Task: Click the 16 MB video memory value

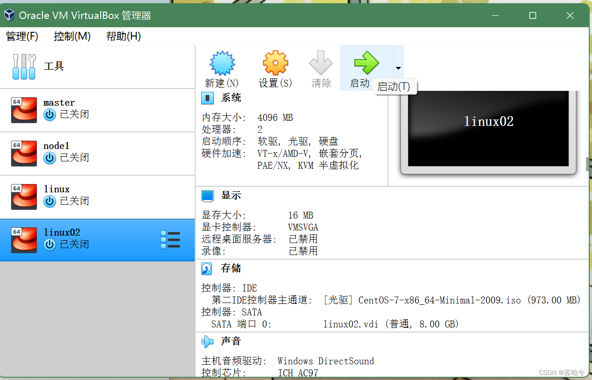Action: click(301, 215)
